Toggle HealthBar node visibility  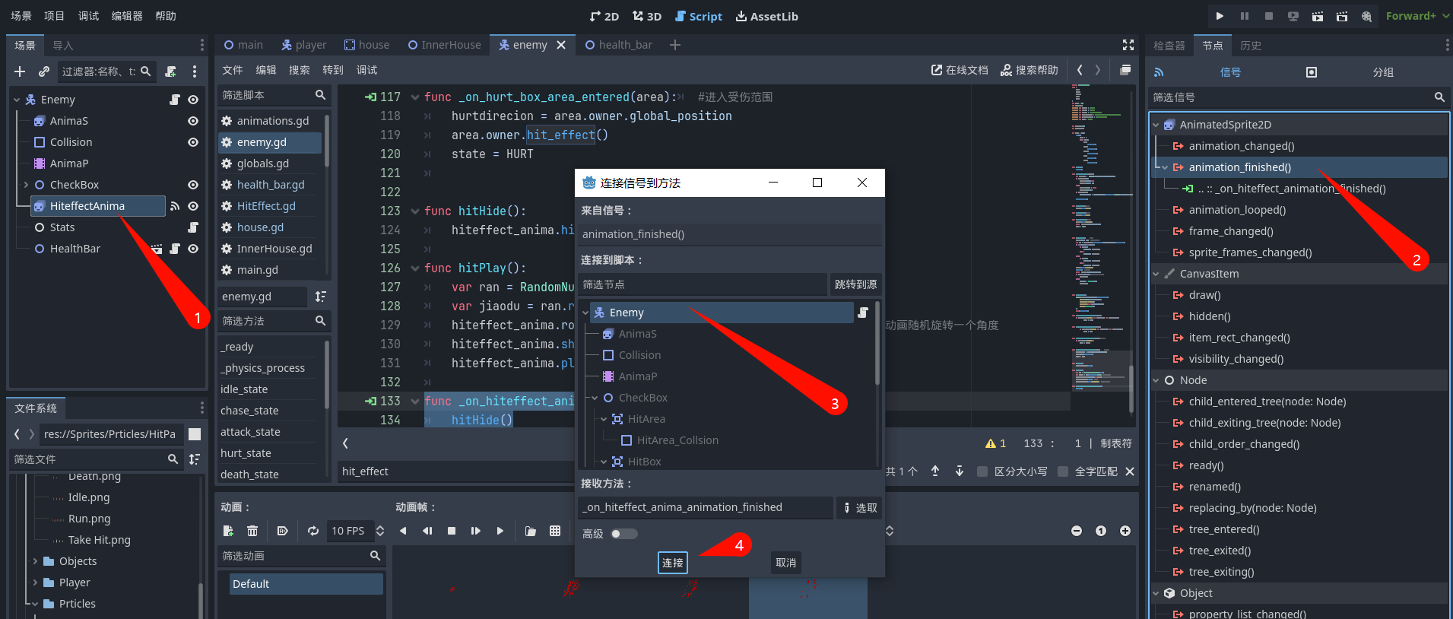pos(193,249)
